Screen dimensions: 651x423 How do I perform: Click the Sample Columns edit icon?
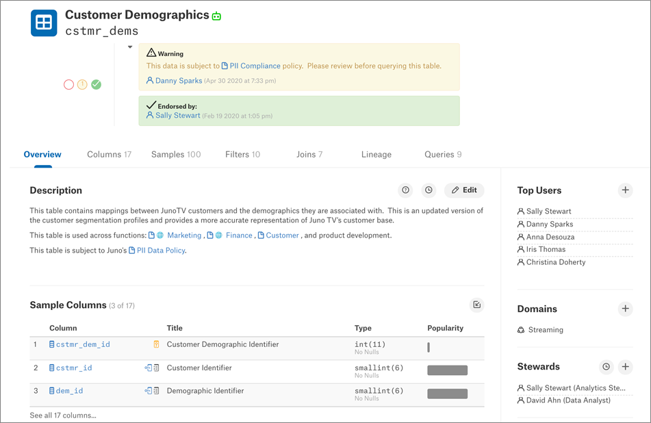476,305
